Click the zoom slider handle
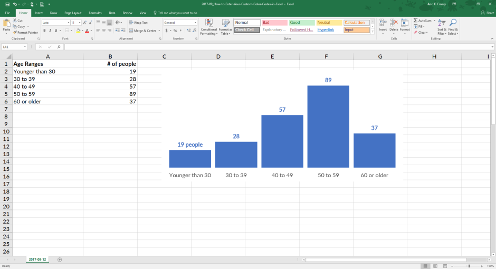Screen dimensions: 496x269 coord(469,266)
